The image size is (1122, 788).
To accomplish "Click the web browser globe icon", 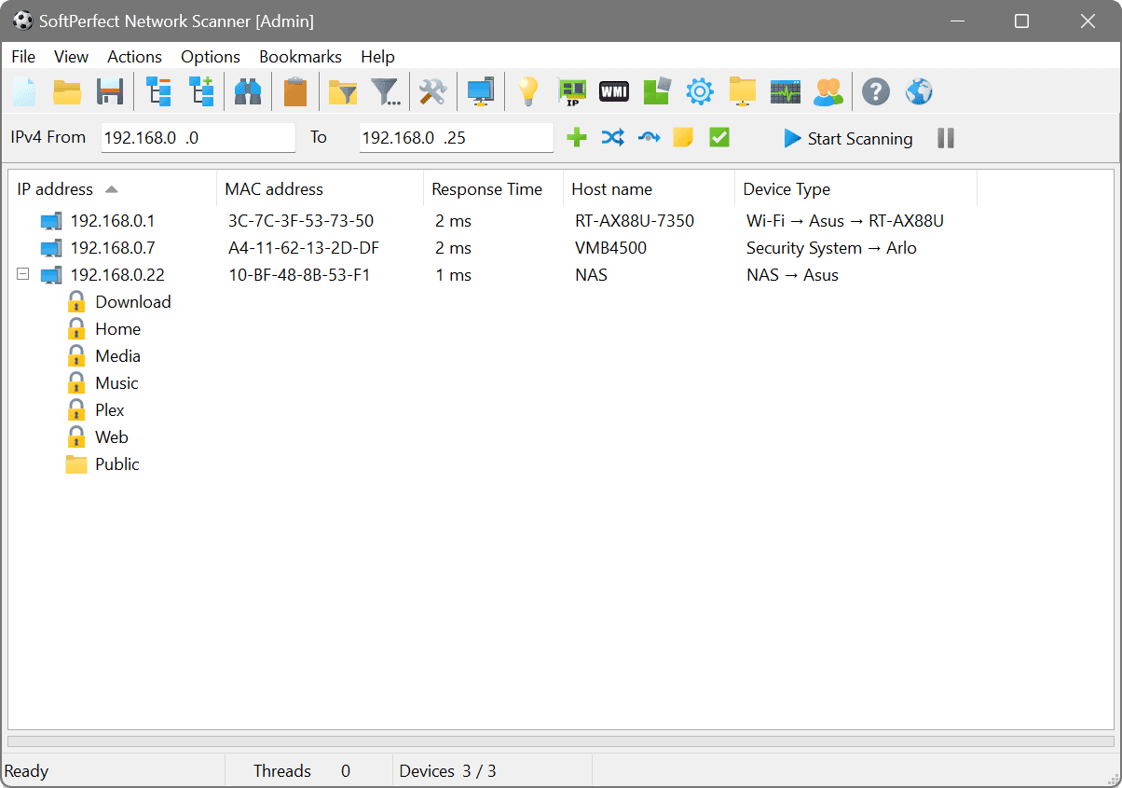I will pyautogui.click(x=917, y=90).
